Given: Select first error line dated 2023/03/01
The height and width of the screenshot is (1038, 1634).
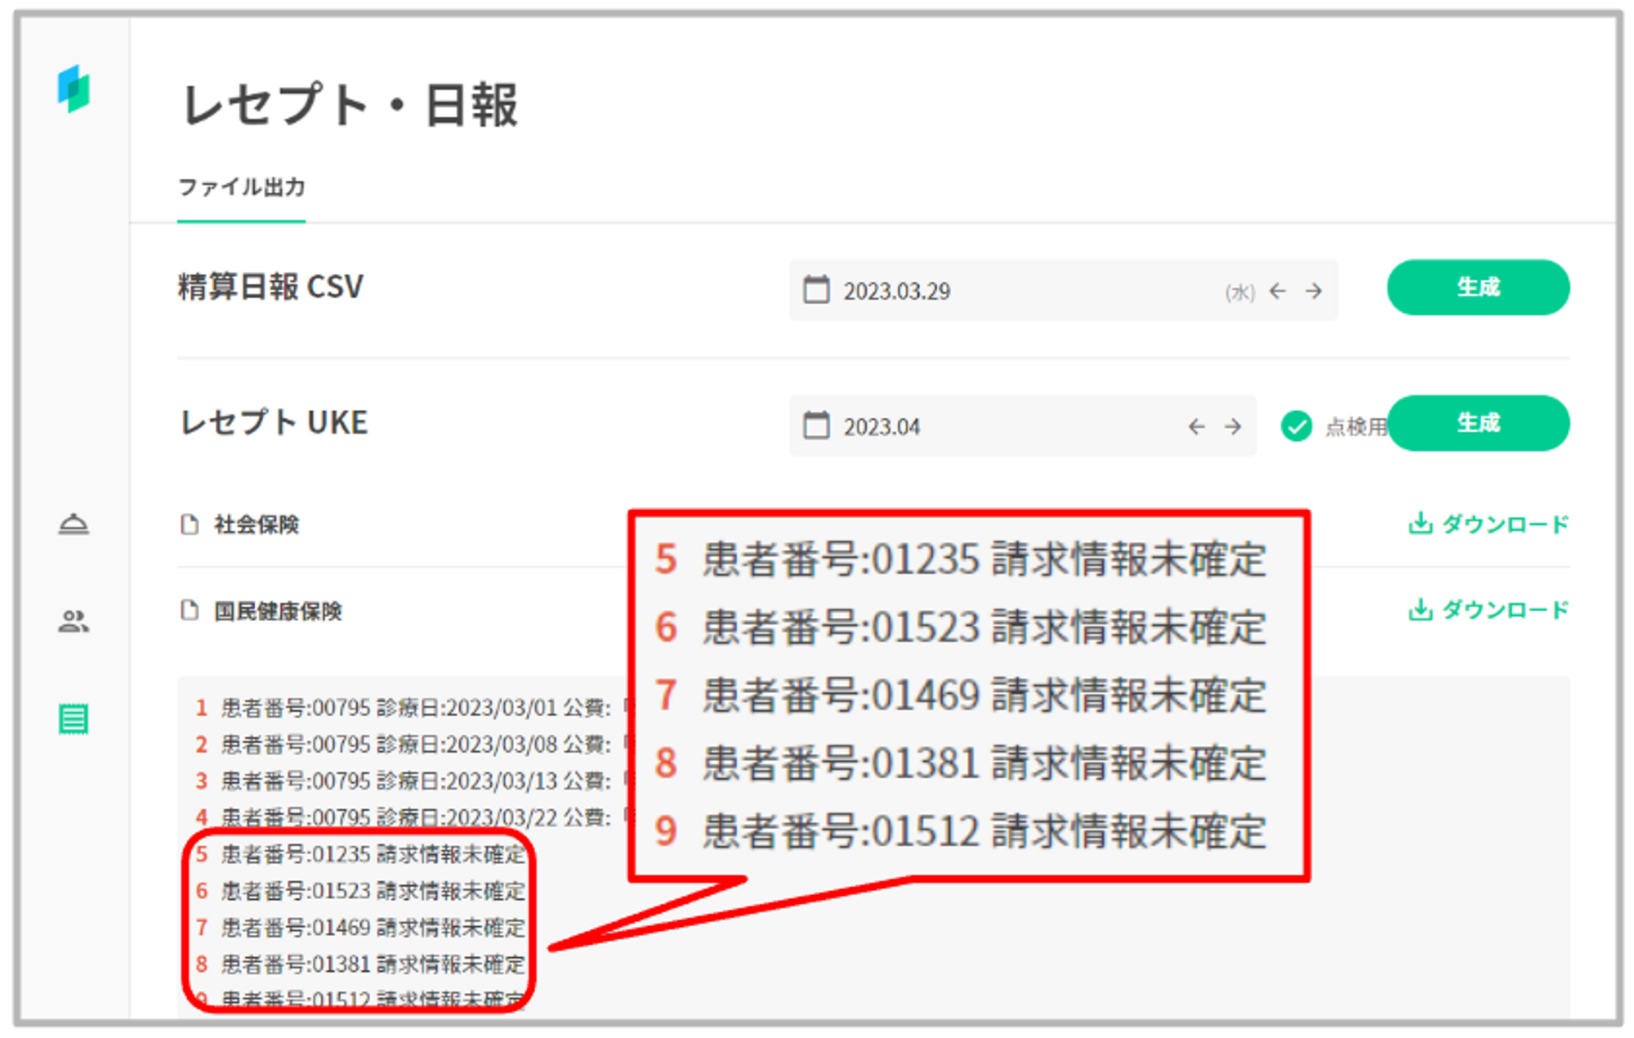Looking at the screenshot, I should 415,708.
